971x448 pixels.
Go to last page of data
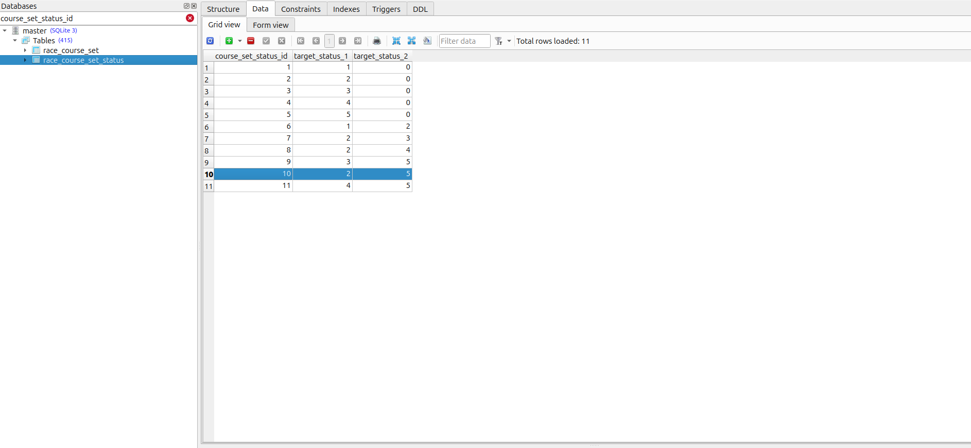tap(358, 41)
